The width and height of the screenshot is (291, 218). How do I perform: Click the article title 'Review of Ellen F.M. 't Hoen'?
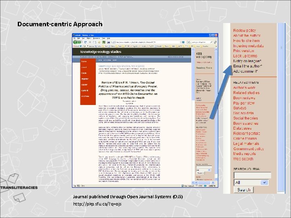tap(128, 90)
